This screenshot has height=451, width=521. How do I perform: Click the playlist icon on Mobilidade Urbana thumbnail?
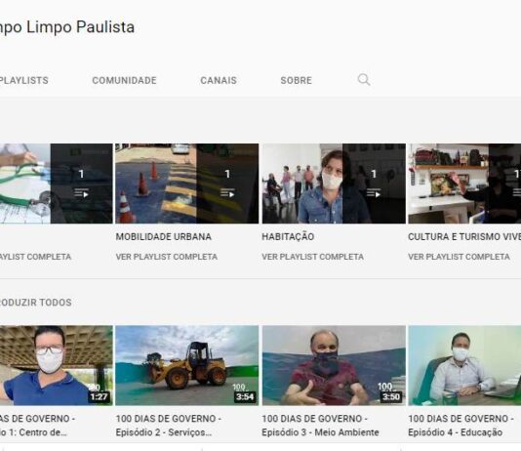click(227, 192)
